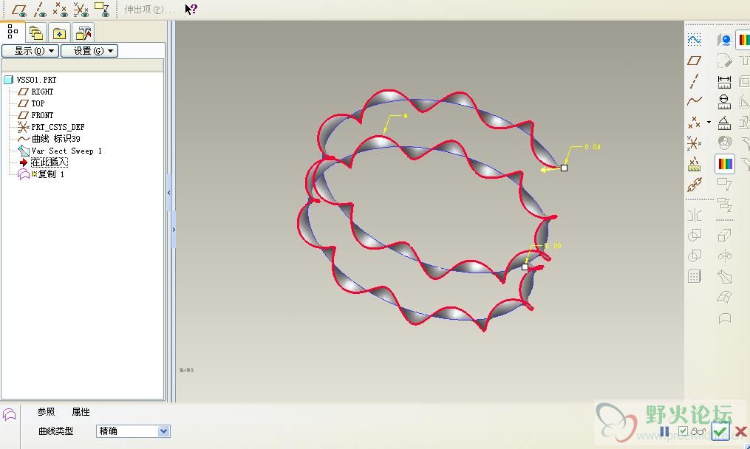Viewport: 750px width, 449px height.
Task: Click the greyed Style surface icon
Action: 725,318
